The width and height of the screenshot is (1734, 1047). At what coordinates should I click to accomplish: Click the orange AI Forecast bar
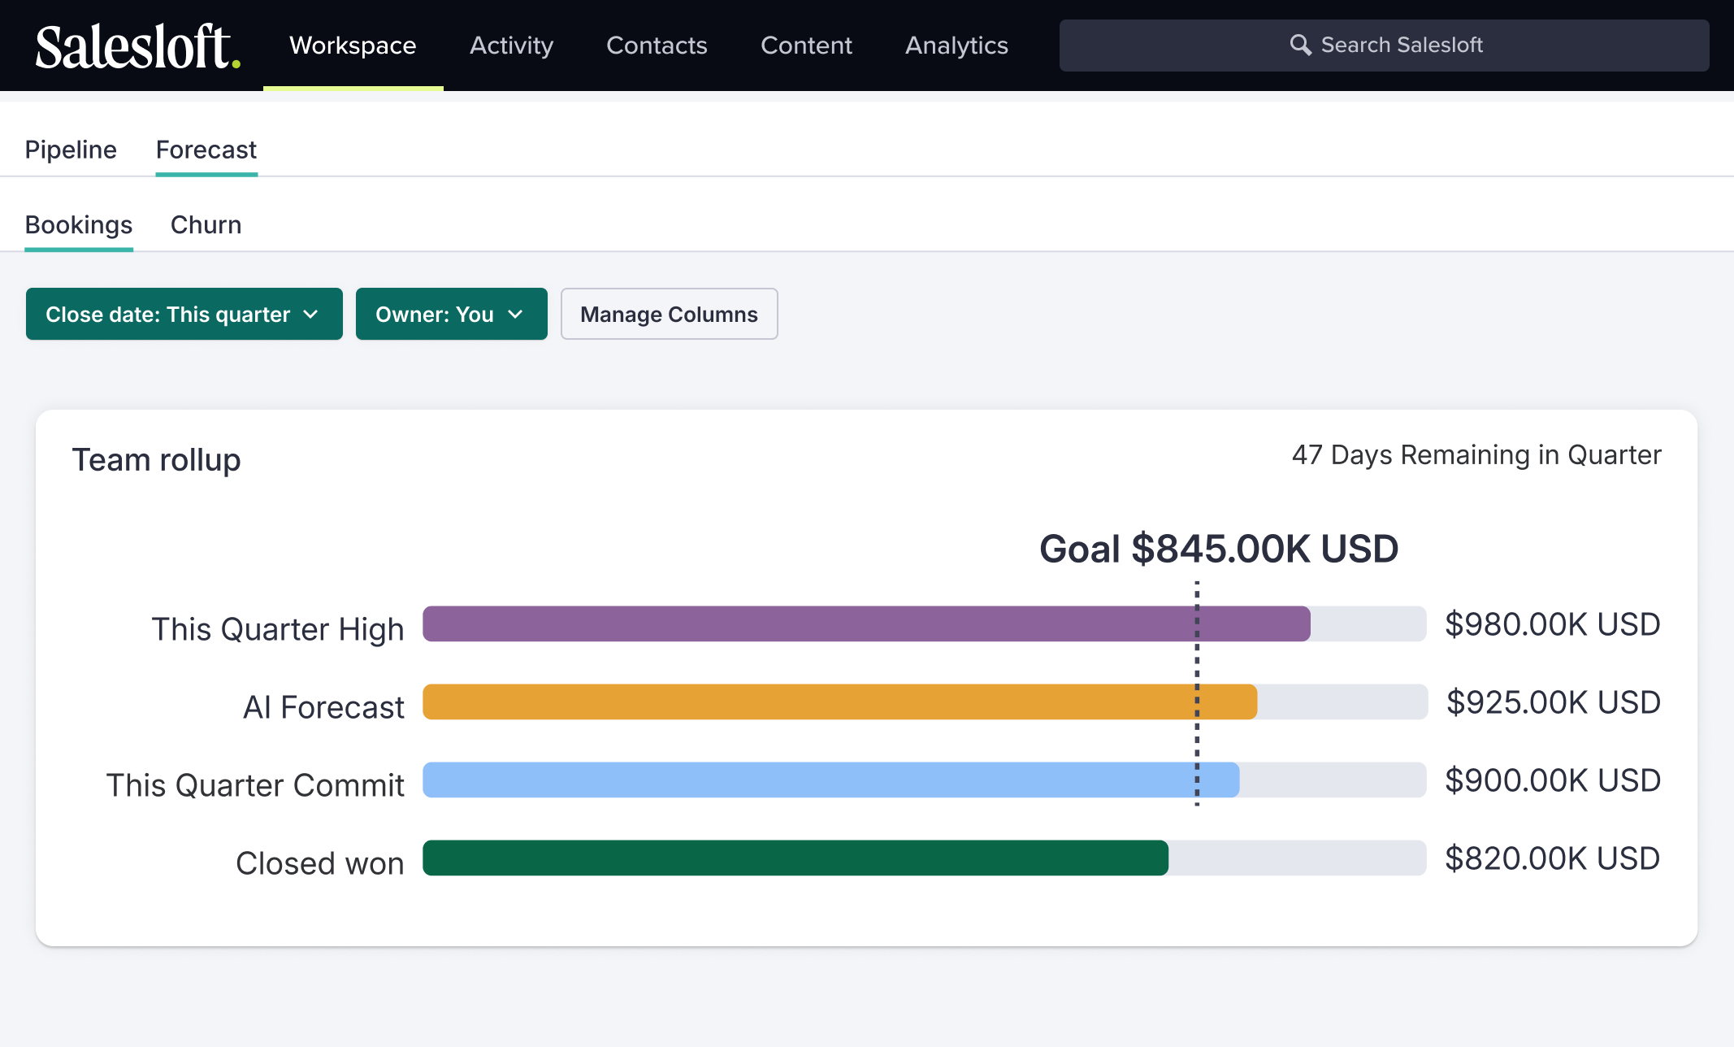tap(840, 702)
